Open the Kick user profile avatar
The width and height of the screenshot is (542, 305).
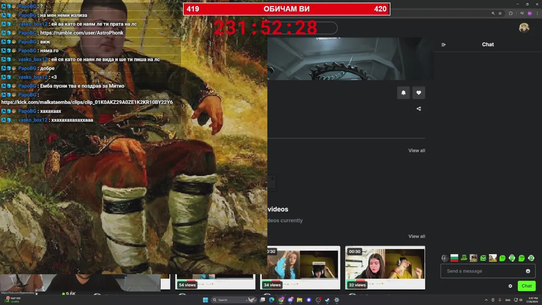[x=524, y=28]
